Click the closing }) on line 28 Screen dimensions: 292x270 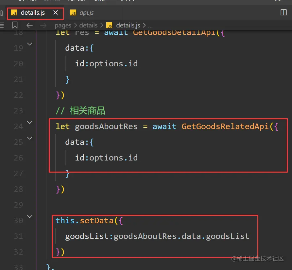coord(60,190)
